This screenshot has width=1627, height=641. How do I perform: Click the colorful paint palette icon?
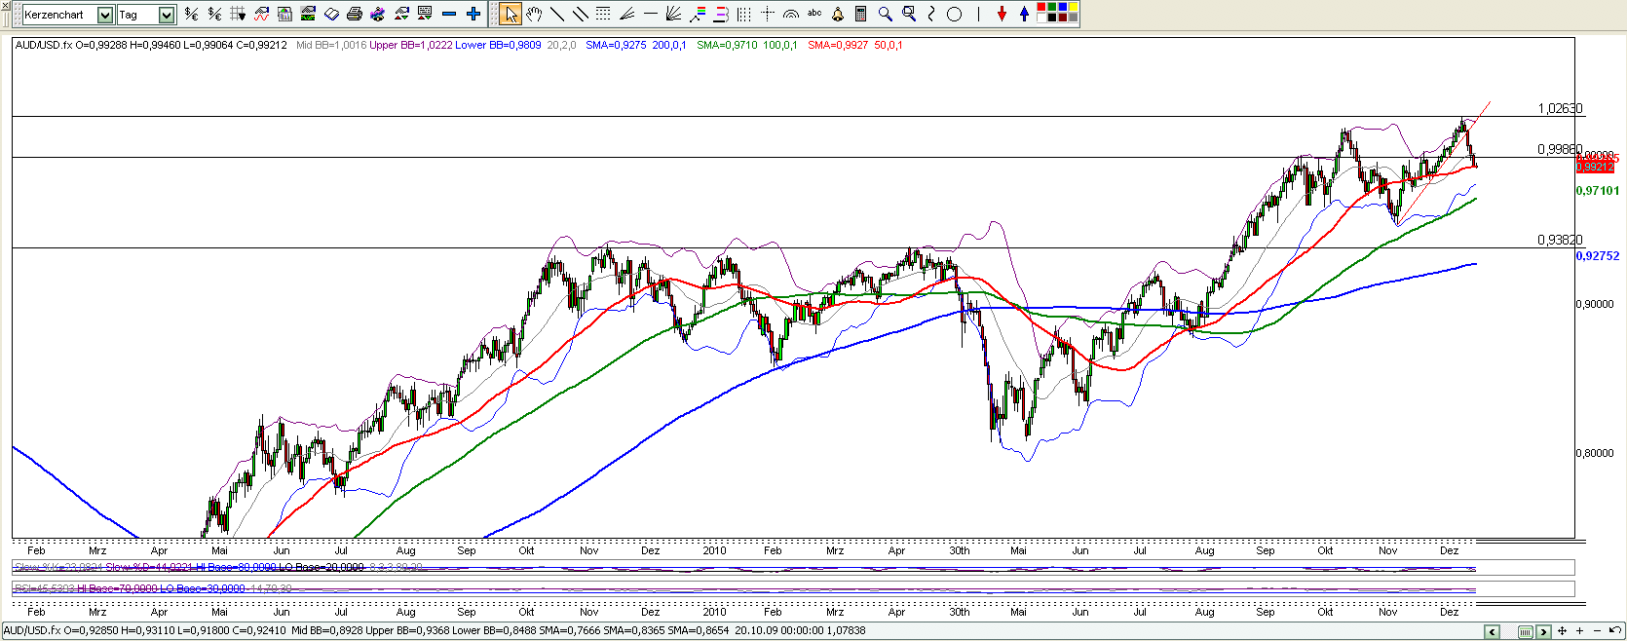point(378,14)
